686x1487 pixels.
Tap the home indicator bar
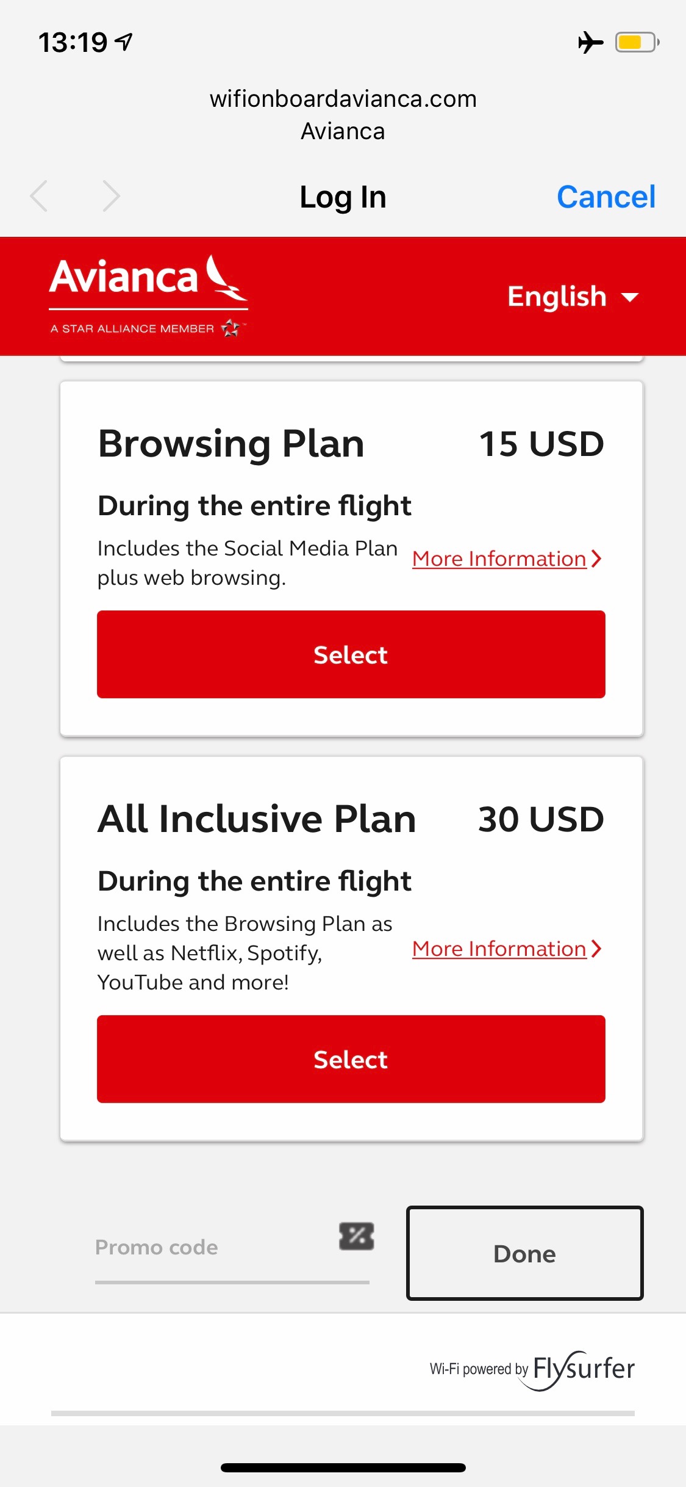tap(343, 1467)
